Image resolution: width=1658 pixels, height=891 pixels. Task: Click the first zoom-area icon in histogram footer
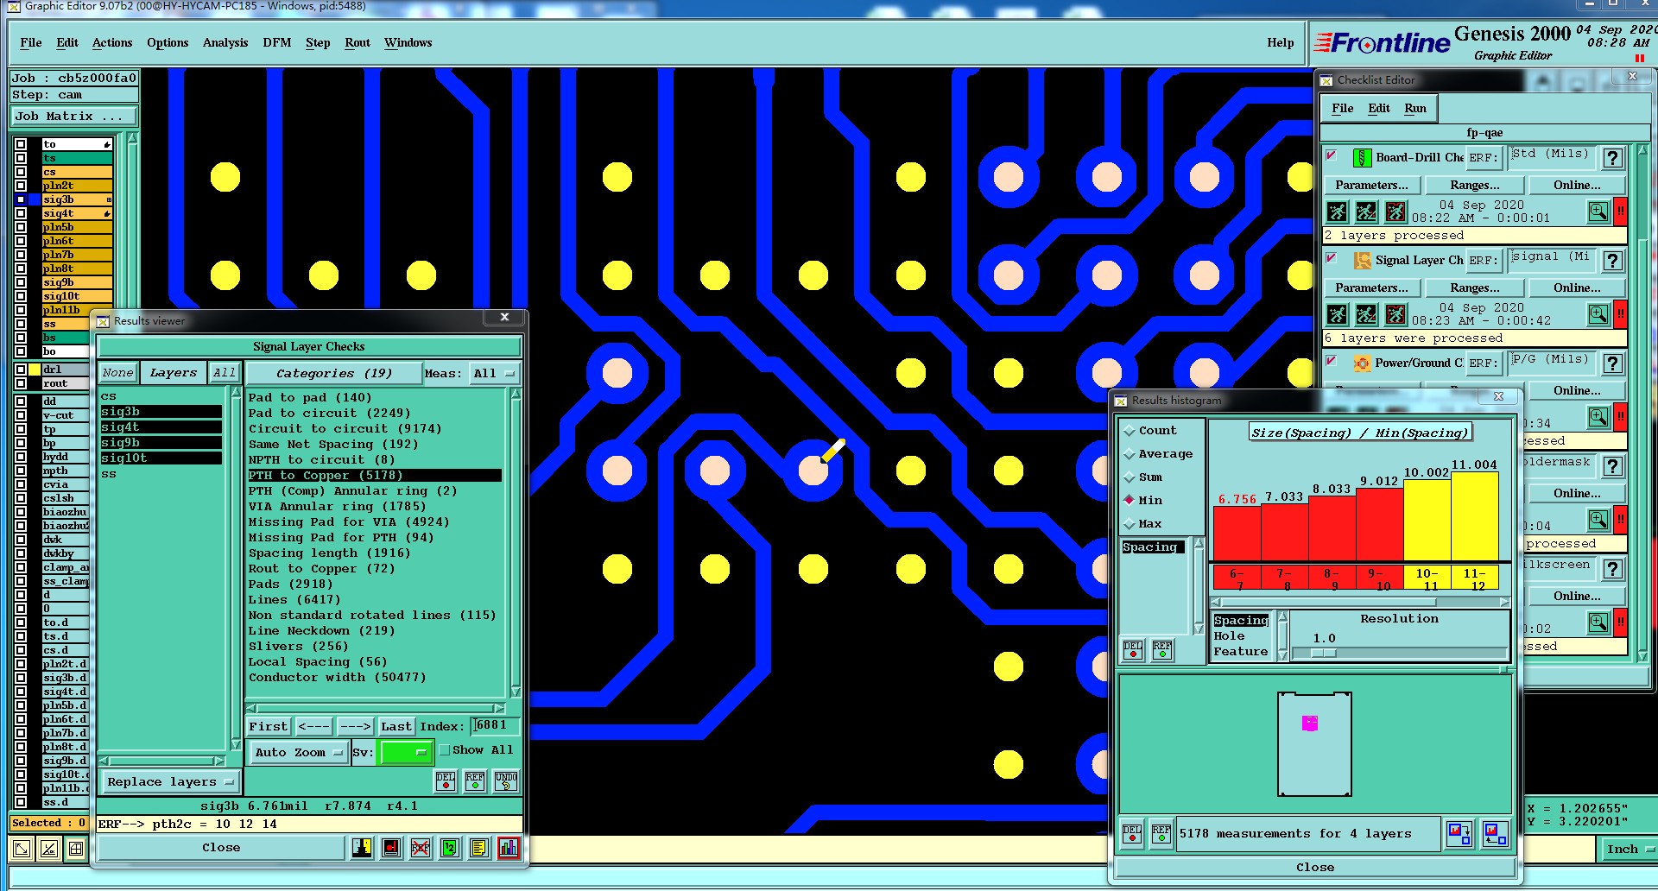(1459, 834)
